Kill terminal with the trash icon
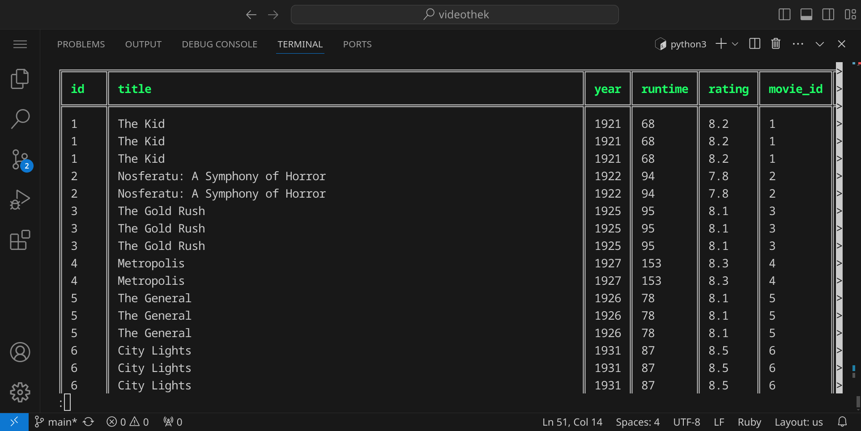The width and height of the screenshot is (861, 431). pos(776,44)
